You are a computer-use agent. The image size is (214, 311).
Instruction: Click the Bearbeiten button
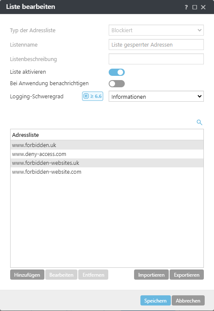point(61,275)
